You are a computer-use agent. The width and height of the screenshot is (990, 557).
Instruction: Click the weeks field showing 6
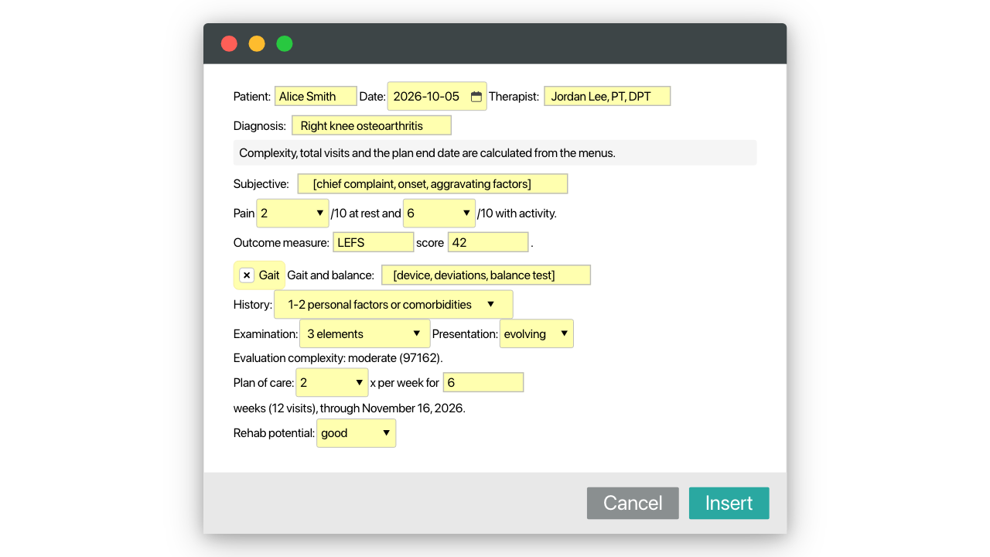[483, 382]
